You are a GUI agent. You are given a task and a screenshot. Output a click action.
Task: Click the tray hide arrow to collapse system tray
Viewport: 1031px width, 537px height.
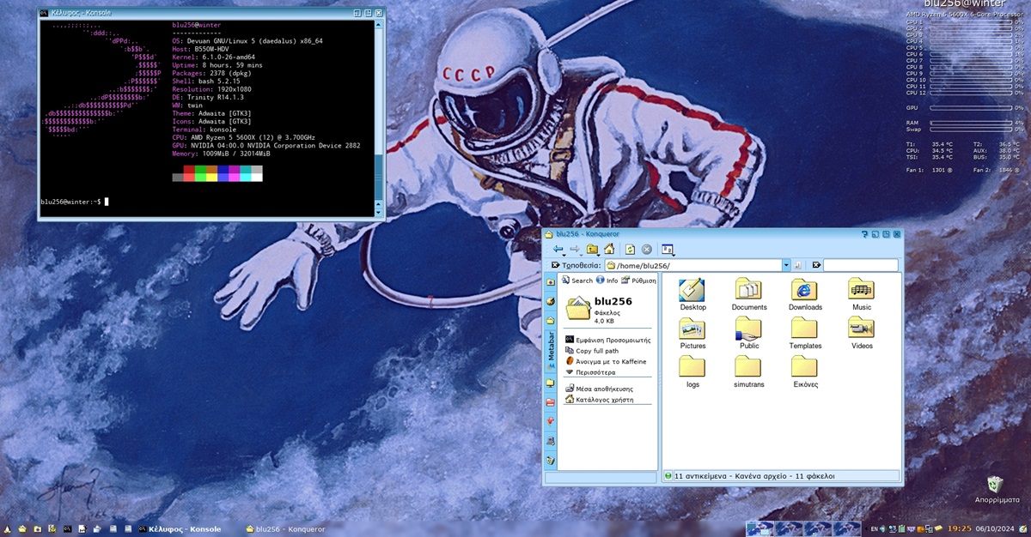coord(866,528)
